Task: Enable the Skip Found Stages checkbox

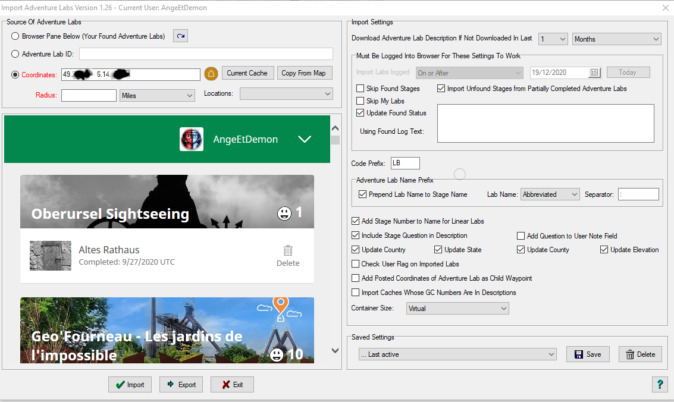Action: click(x=360, y=89)
